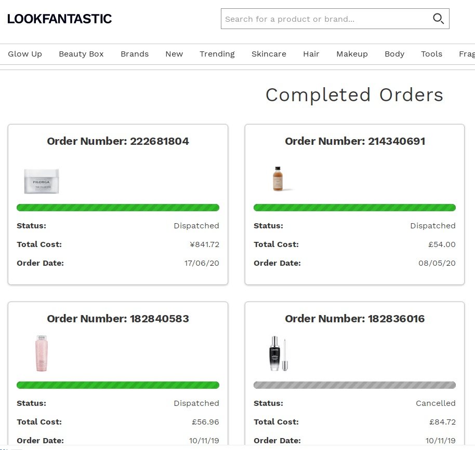Open the Trending menu
This screenshot has width=475, height=450.
coord(217,54)
